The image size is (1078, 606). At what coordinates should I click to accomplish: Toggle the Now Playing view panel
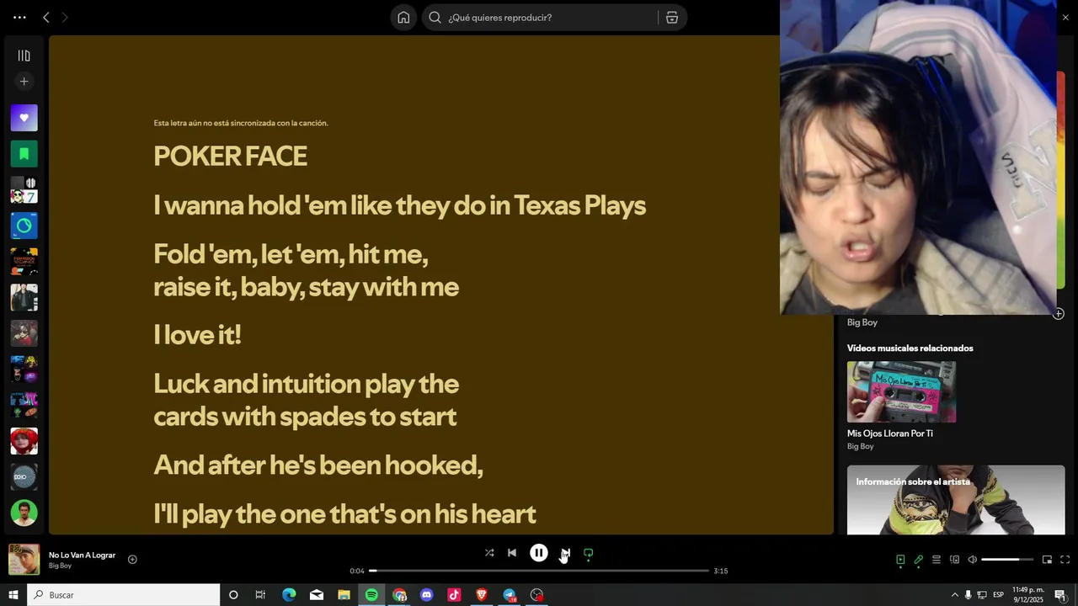[900, 560]
